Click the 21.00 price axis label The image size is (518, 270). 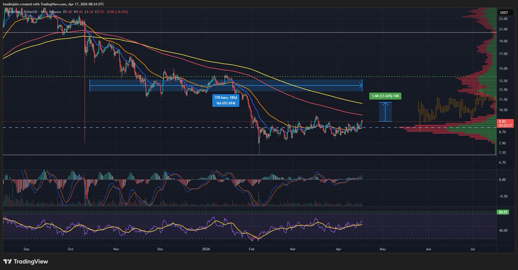click(x=503, y=29)
